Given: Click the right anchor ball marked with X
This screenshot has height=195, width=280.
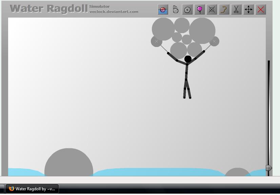Looking at the screenshot, I should pyautogui.click(x=214, y=41).
